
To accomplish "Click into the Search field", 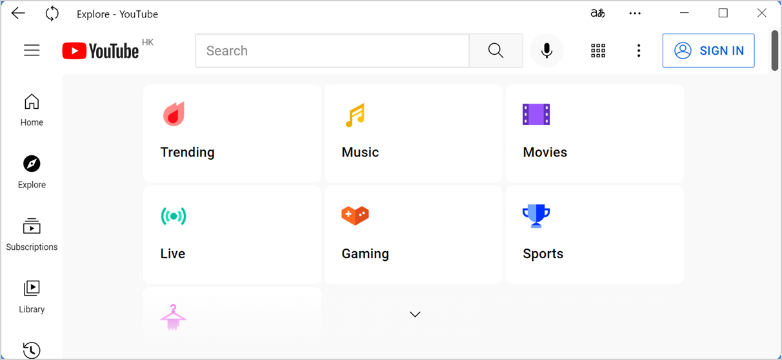I will point(332,51).
